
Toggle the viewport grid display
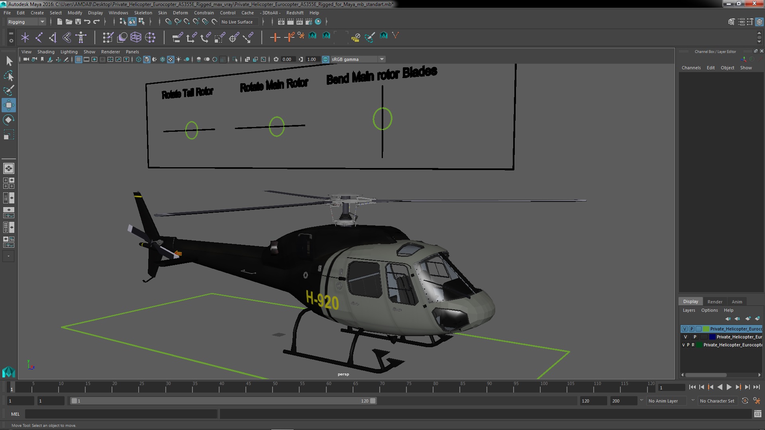pos(78,59)
